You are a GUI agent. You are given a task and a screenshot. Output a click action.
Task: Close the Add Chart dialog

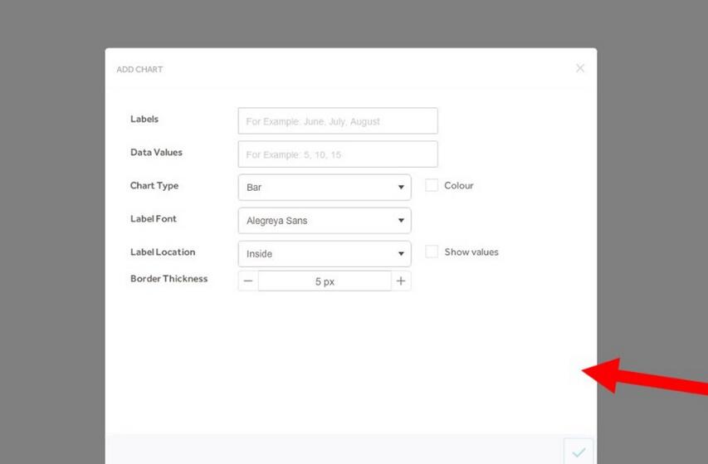pyautogui.click(x=580, y=68)
